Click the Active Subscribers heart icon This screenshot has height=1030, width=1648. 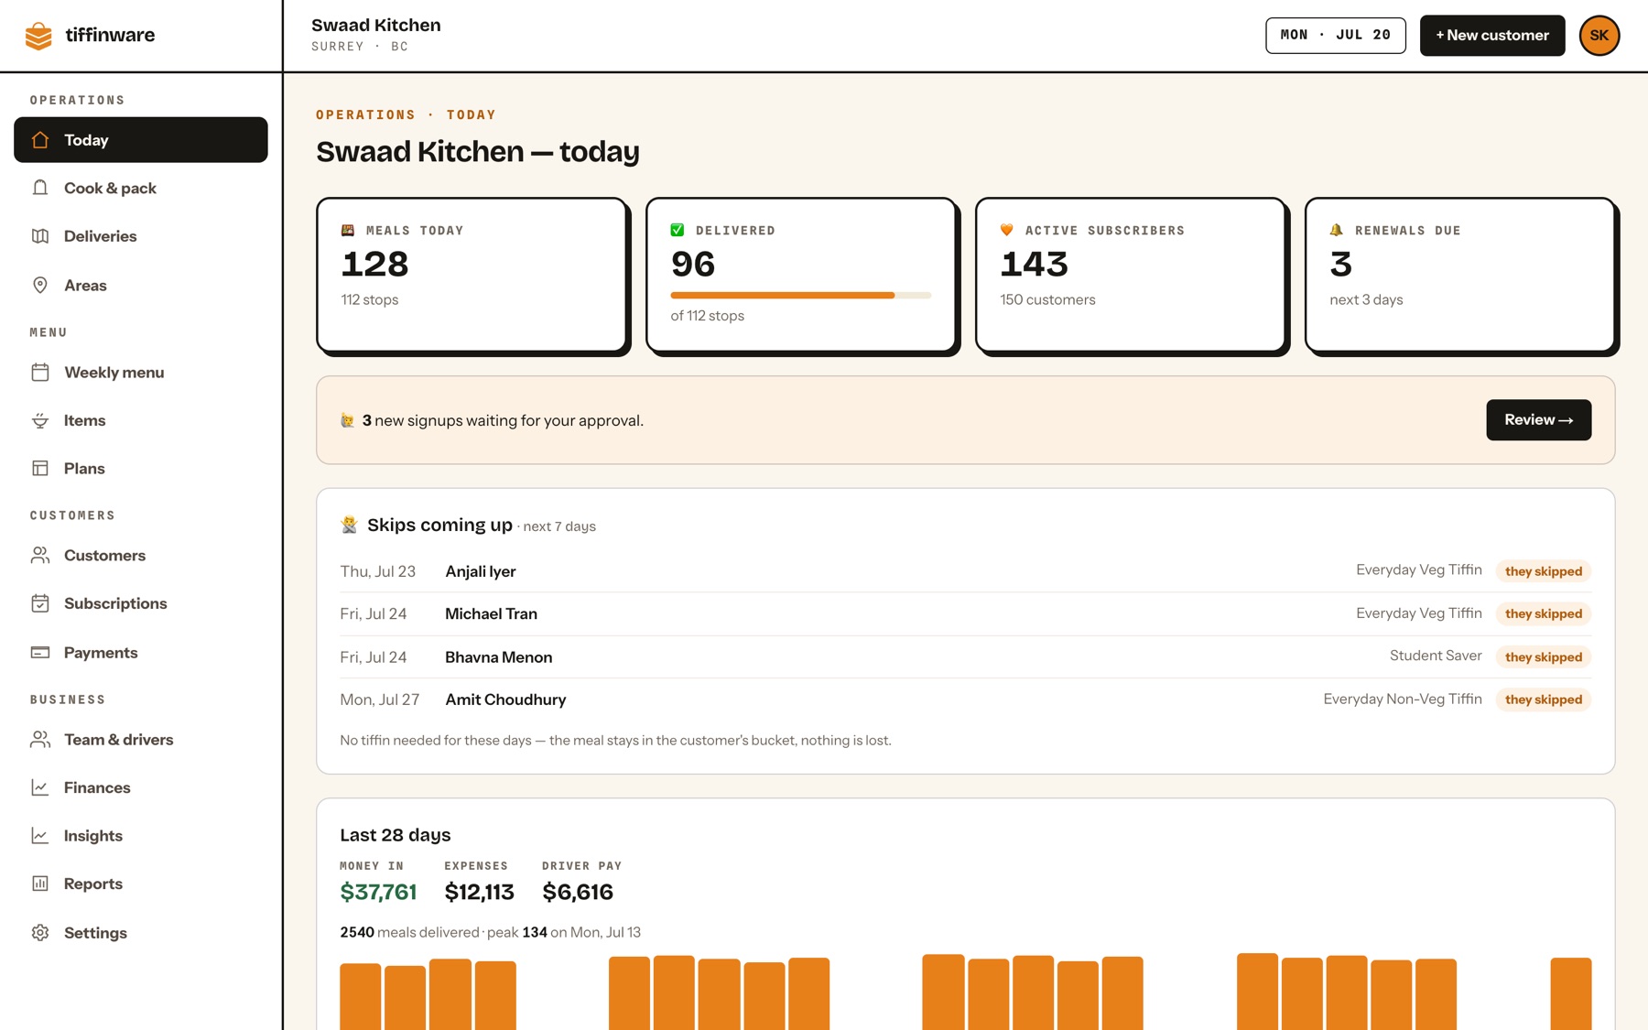click(x=1007, y=231)
